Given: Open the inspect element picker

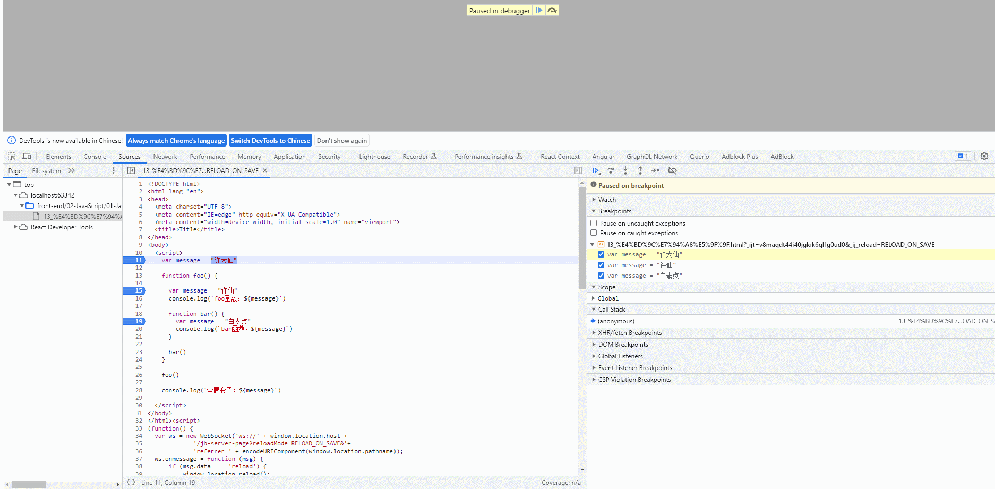Looking at the screenshot, I should (x=12, y=157).
